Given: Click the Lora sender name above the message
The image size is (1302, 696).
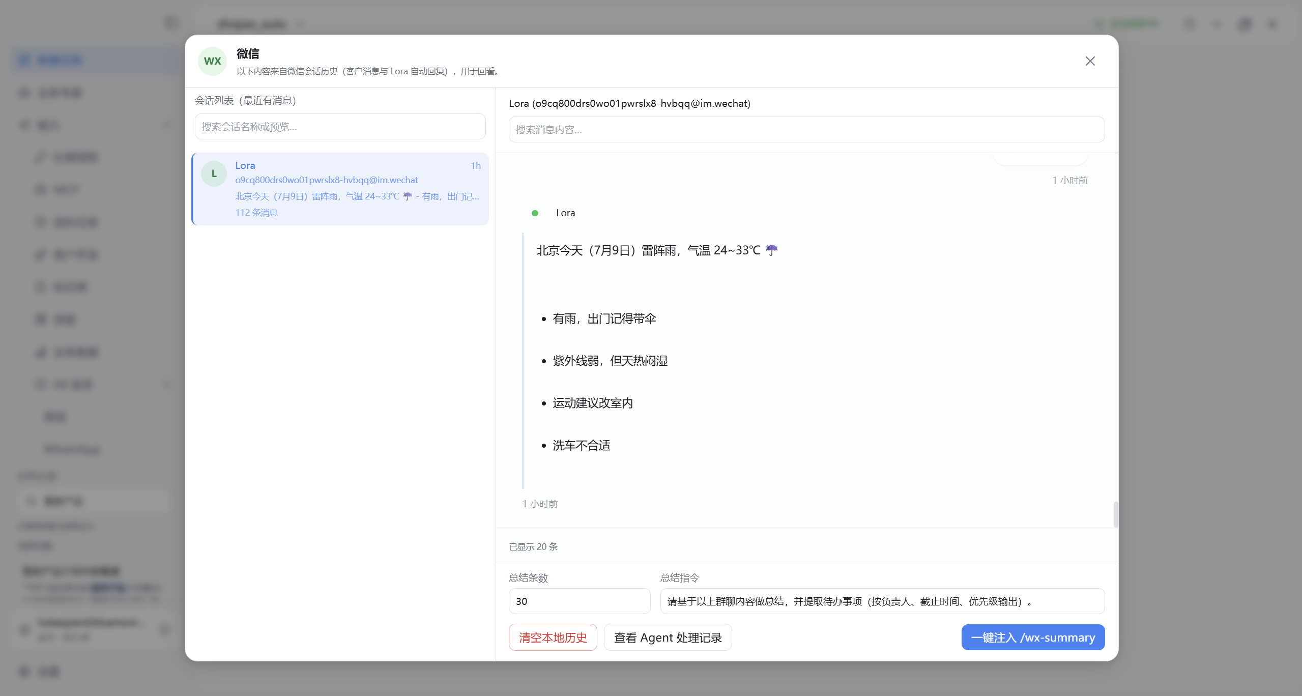Looking at the screenshot, I should [x=565, y=213].
